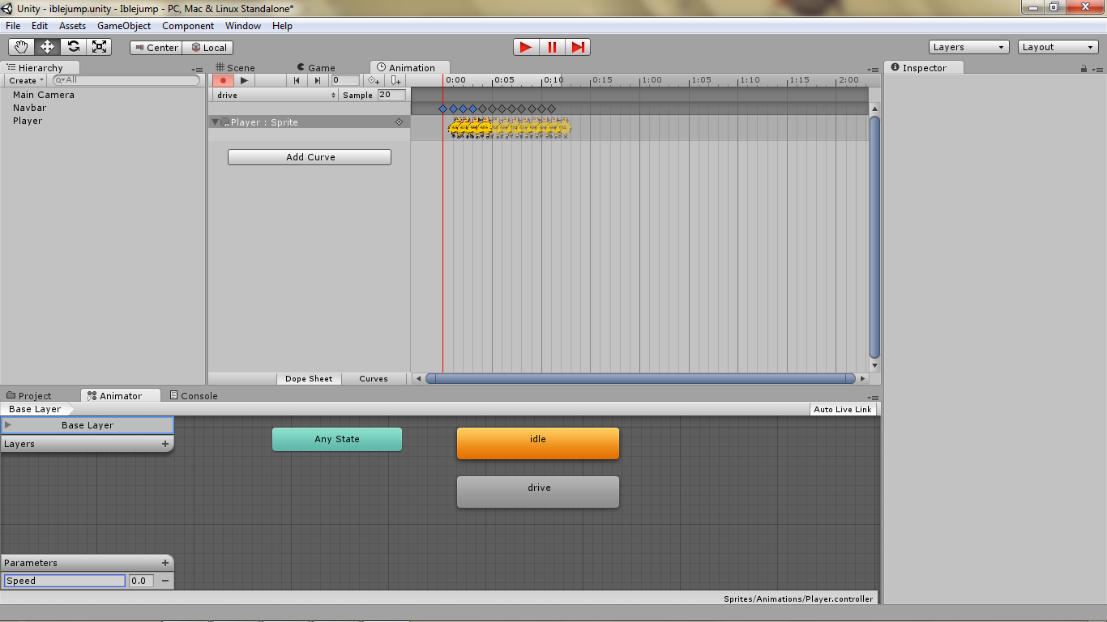
Task: Open the Layers dropdown
Action: coord(969,47)
